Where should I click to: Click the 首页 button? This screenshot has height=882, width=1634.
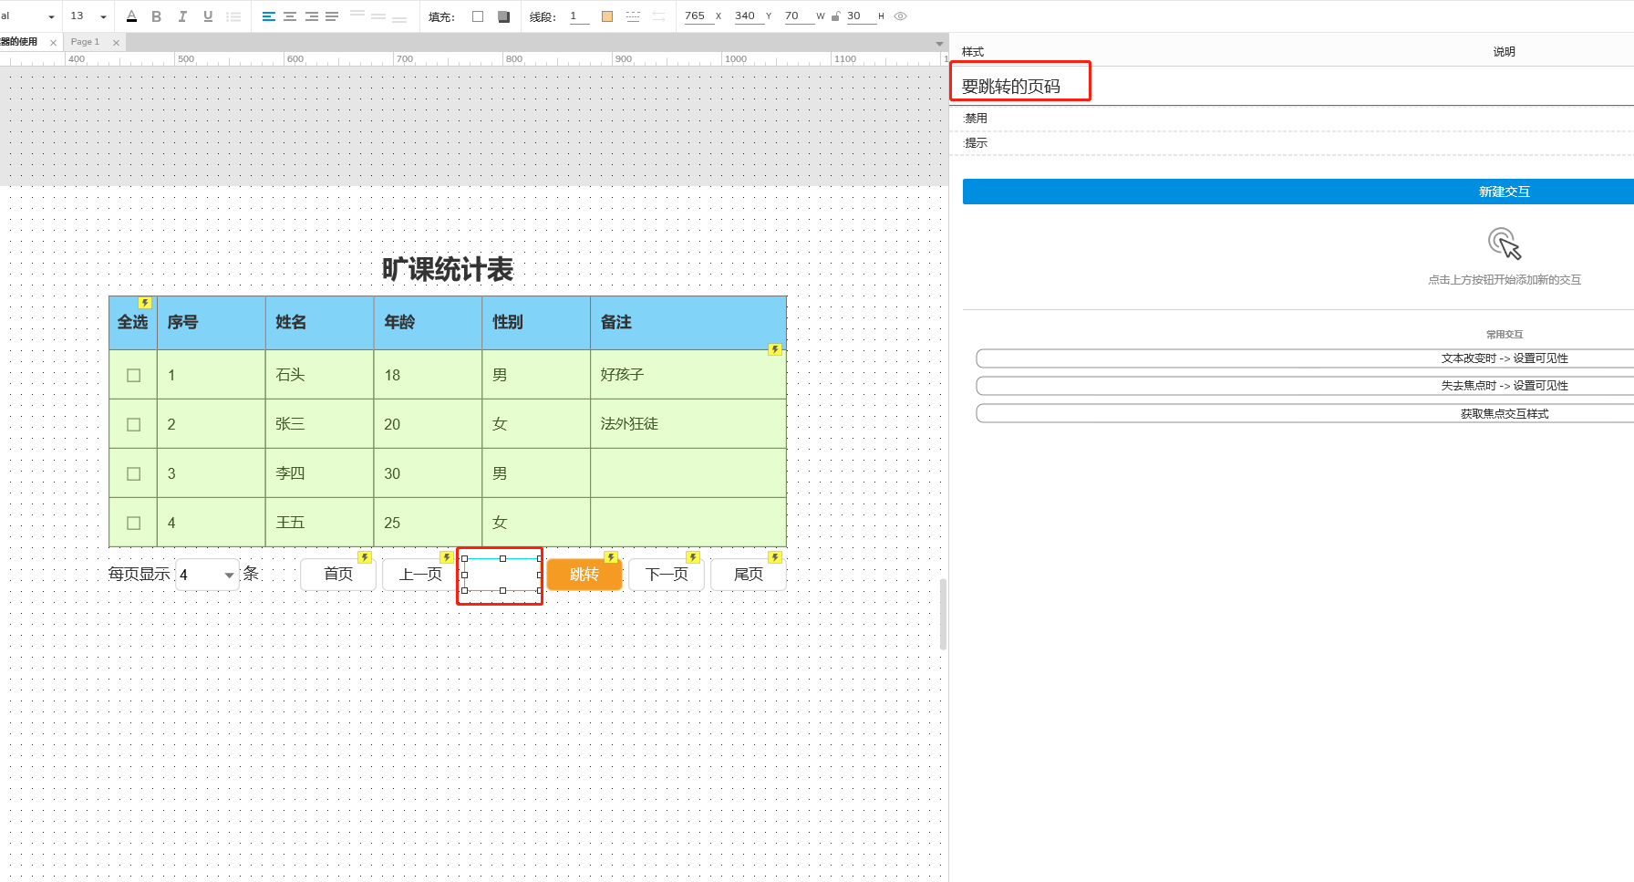338,575
